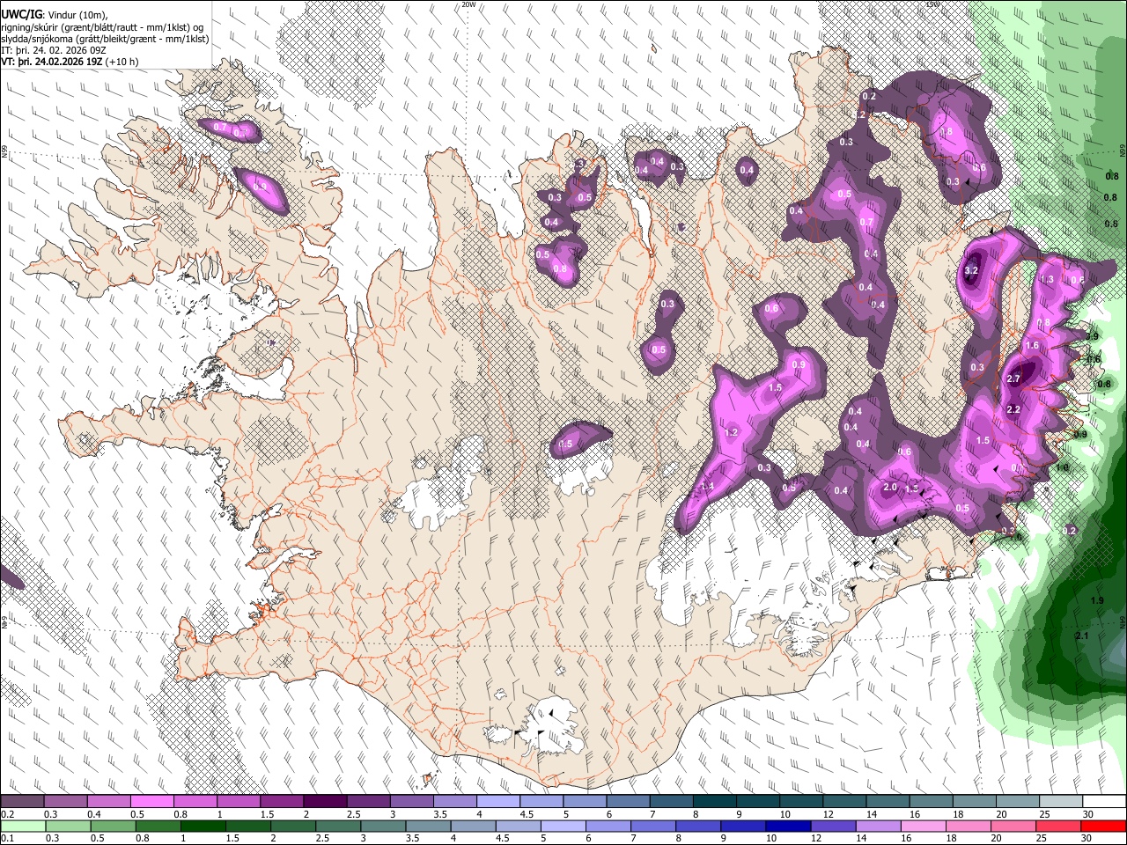Screen dimensions: 1127x845
Task: Click the '2.7' snowfall value on the map
Action: (x=1013, y=379)
